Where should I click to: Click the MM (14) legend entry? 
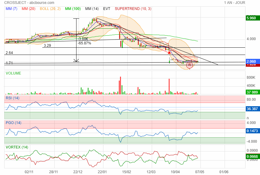pos(92,9)
